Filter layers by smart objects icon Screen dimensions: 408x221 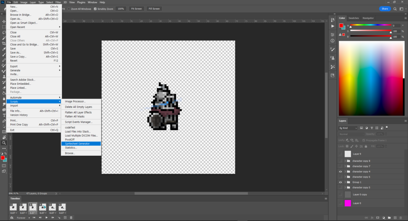point(382,128)
